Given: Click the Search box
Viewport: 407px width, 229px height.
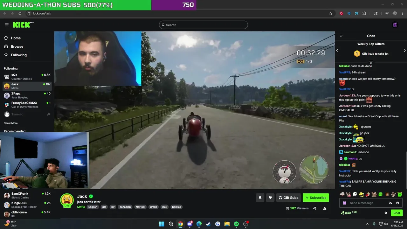Looking at the screenshot, I should [x=203, y=25].
